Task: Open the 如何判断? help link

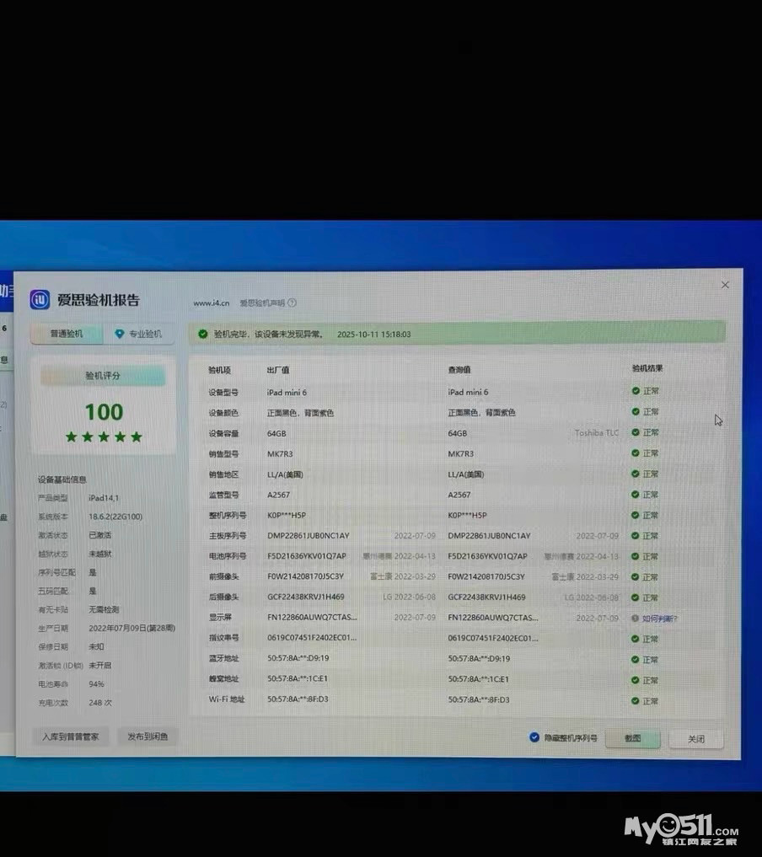Action: 659,619
